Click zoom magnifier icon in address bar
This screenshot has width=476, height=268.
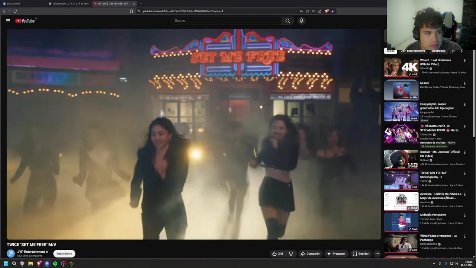coord(313,11)
